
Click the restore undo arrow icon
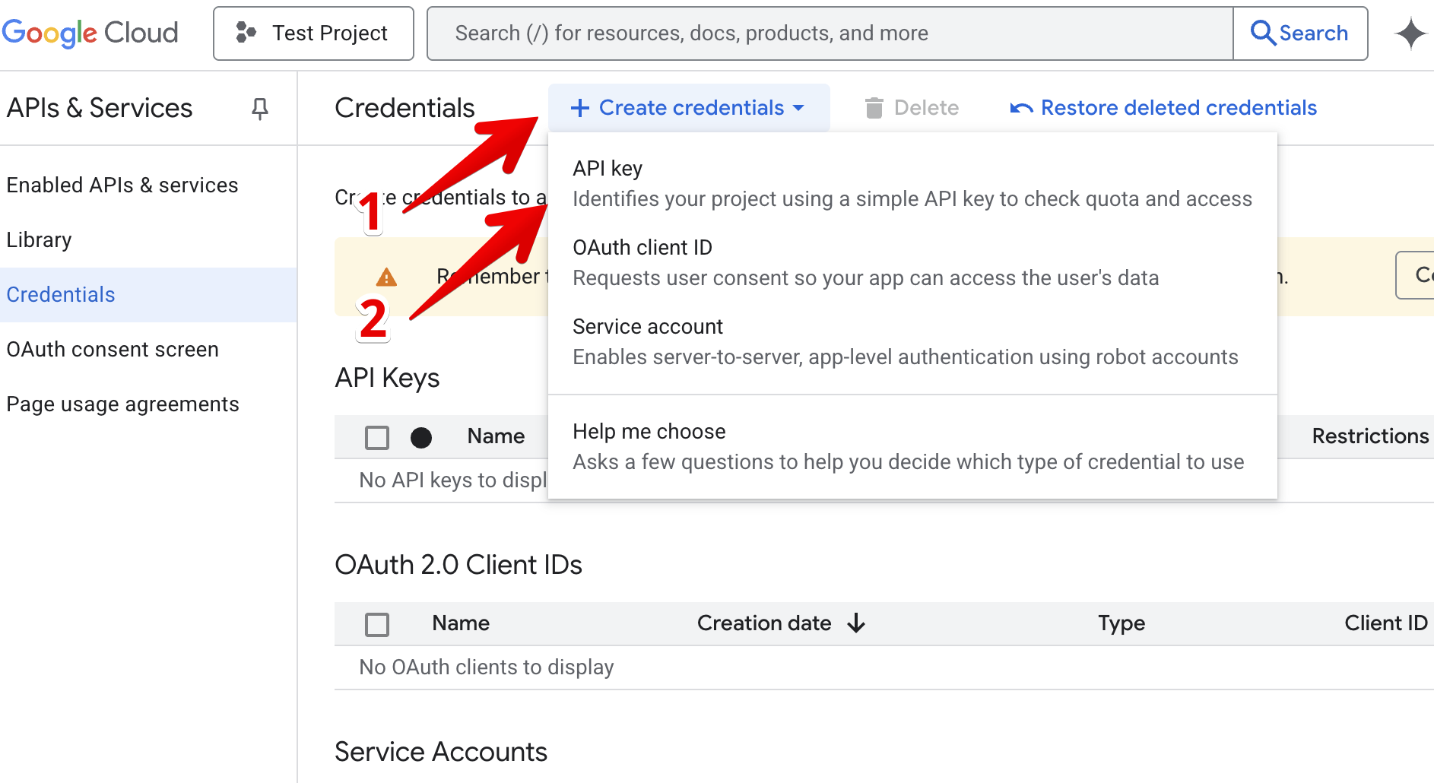[x=1021, y=108]
